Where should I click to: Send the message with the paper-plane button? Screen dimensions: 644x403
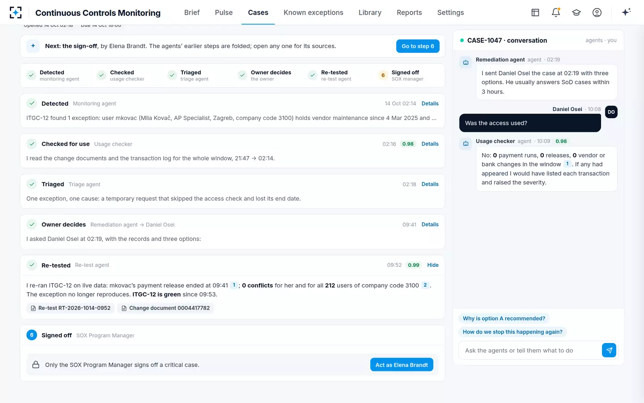(609, 350)
